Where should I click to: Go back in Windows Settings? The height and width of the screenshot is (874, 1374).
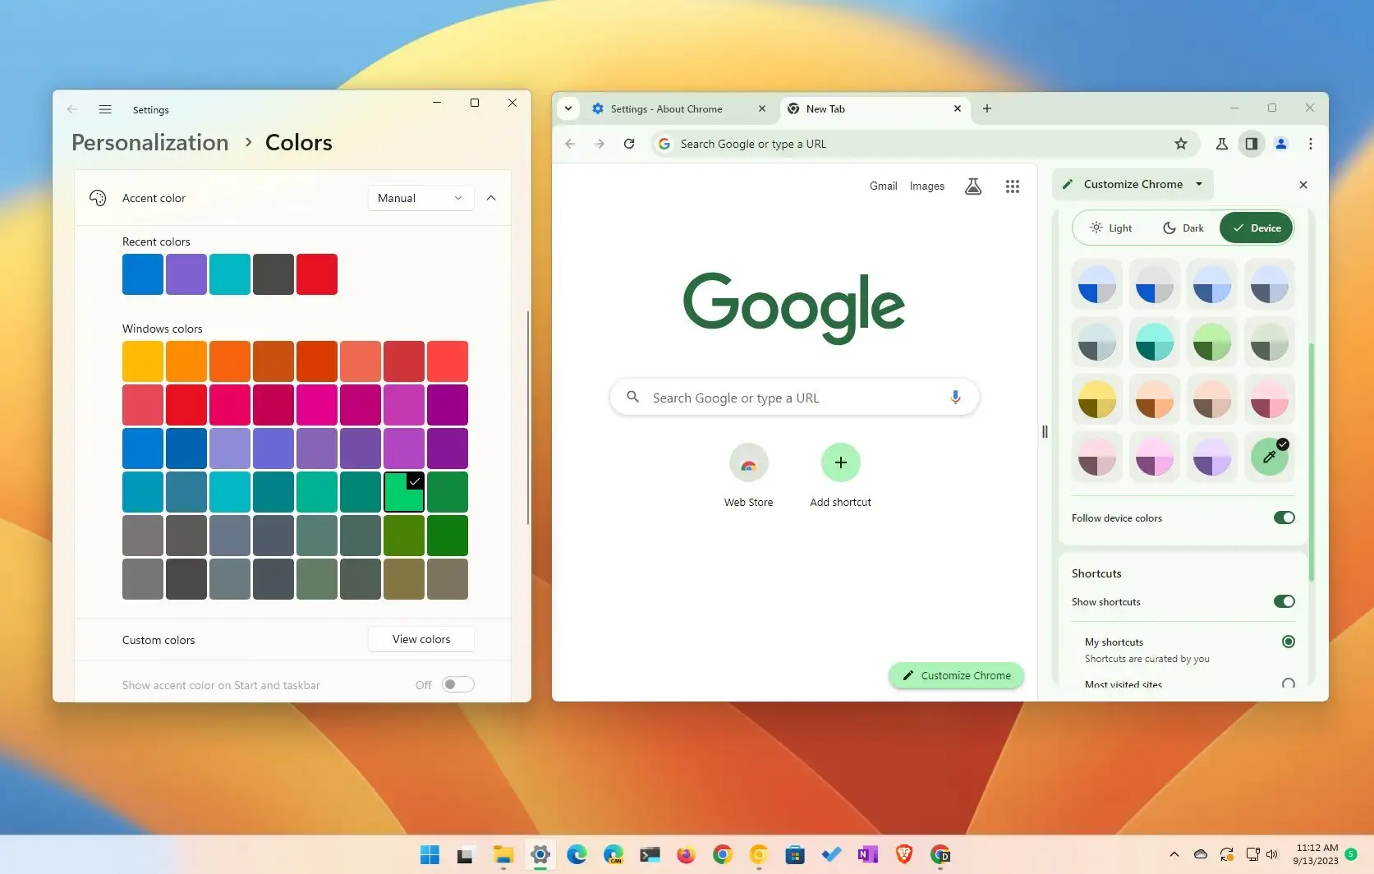click(x=72, y=109)
